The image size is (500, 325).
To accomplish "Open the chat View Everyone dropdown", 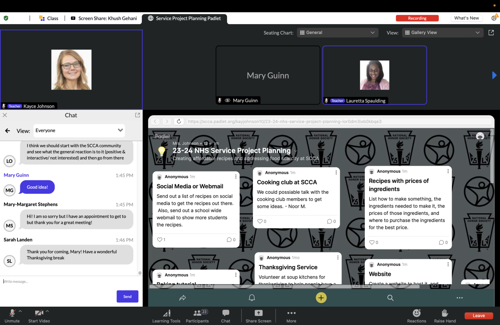I will tap(79, 130).
